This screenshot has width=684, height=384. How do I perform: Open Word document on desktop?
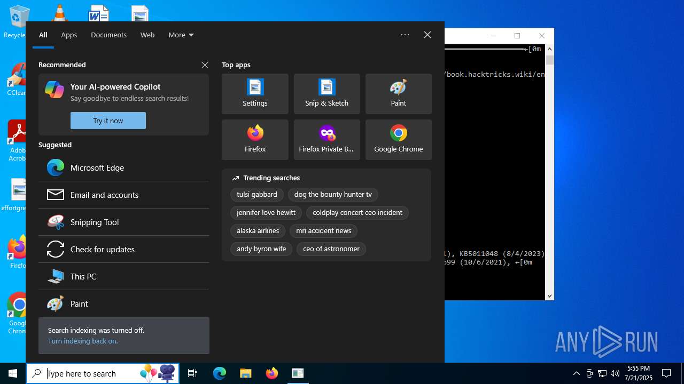click(x=99, y=13)
